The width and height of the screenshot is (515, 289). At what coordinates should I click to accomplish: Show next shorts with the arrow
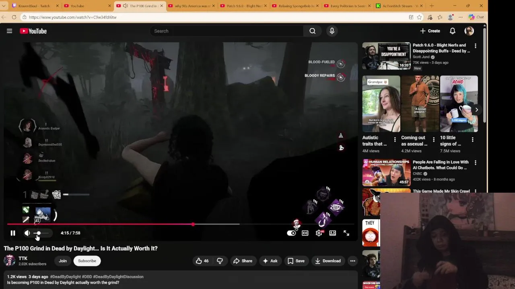(x=476, y=110)
